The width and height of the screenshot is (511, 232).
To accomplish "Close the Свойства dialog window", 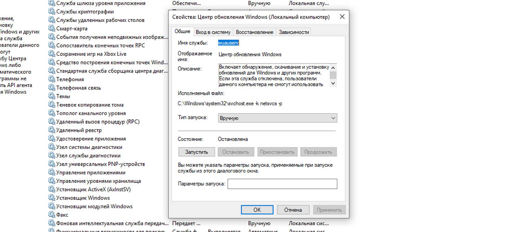I will pos(342,17).
